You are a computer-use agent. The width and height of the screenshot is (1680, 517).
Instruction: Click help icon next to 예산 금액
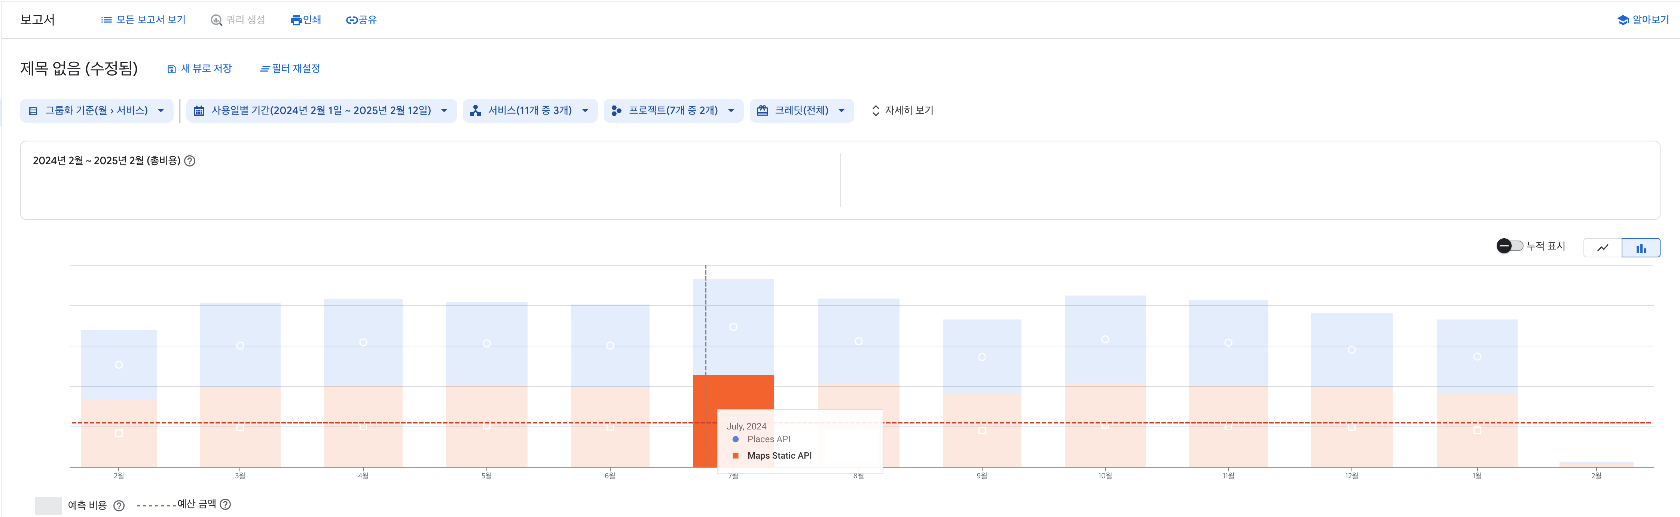tap(225, 504)
